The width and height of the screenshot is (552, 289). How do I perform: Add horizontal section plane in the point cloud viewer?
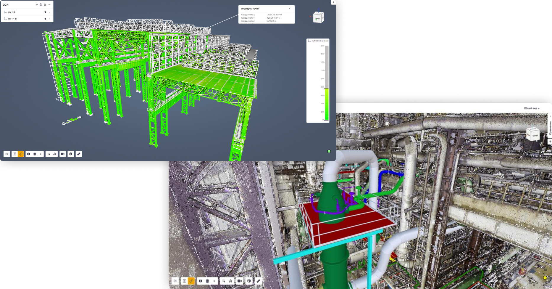point(207,281)
